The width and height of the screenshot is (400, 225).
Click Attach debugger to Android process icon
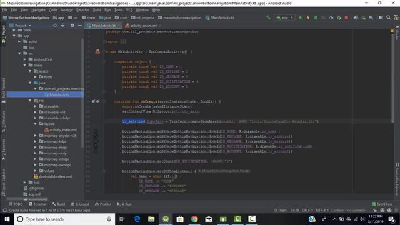tap(339, 17)
